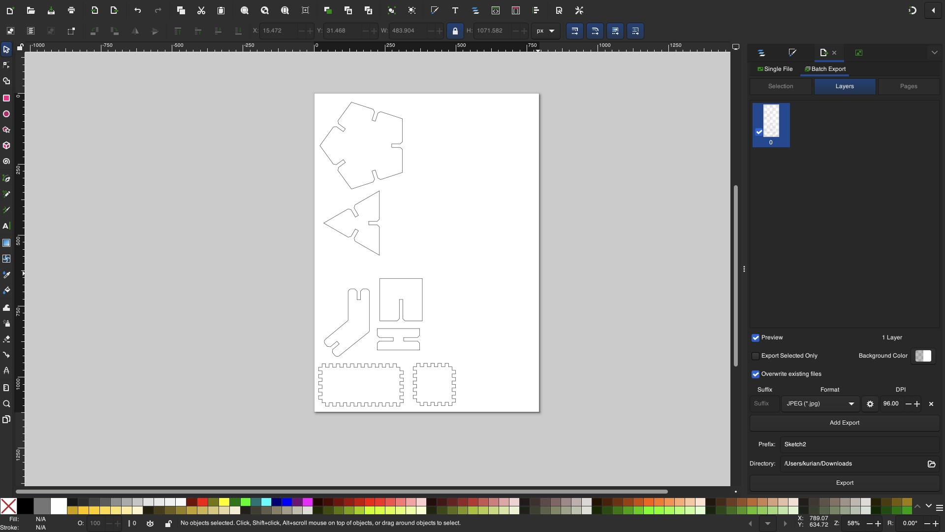
Task: Open the units dropdown showing px
Action: click(545, 31)
